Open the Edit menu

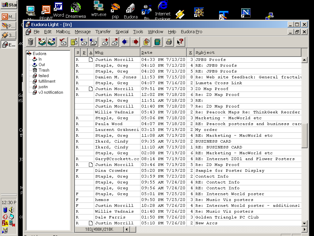(x=48, y=32)
